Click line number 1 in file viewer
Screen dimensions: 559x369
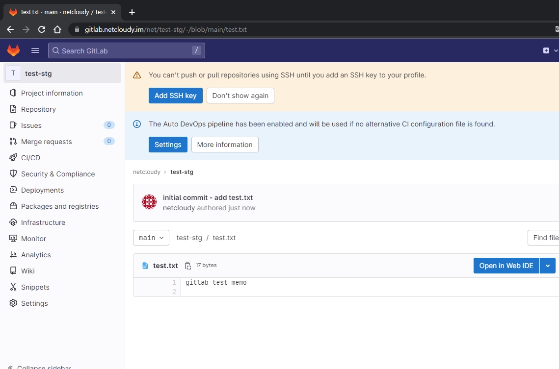[174, 283]
